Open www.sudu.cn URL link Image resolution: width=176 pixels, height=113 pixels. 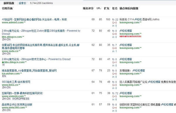pos(10,51)
